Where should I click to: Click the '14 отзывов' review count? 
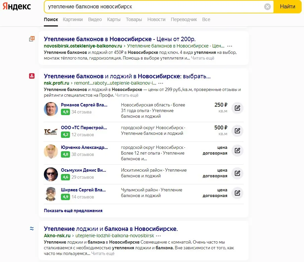(x=83, y=197)
